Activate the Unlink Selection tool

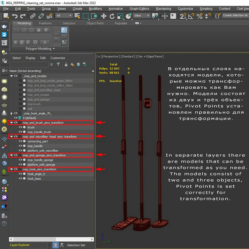pyautogui.click(x=41, y=16)
